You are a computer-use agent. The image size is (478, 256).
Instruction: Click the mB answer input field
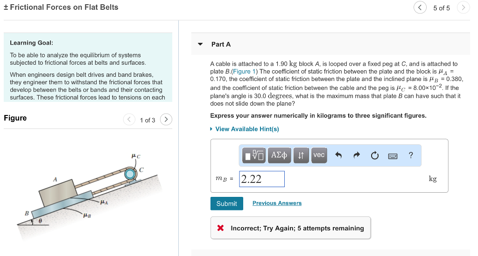pos(262,179)
